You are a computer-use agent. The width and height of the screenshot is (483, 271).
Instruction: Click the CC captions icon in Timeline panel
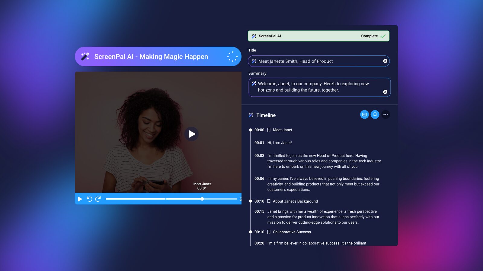(364, 114)
